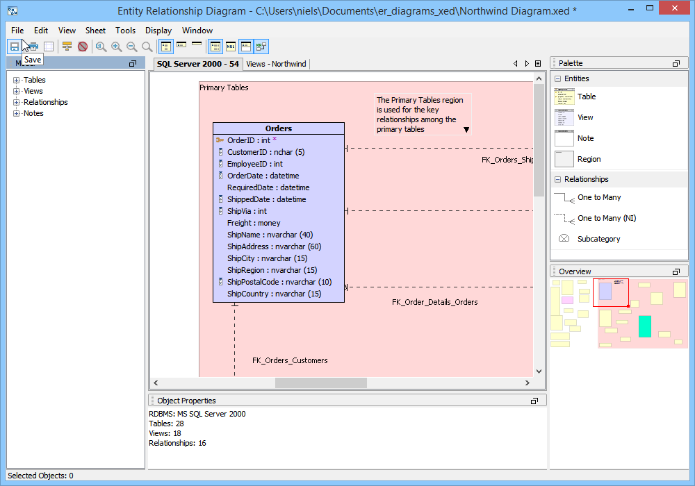Open the Sheet menu

(x=95, y=31)
